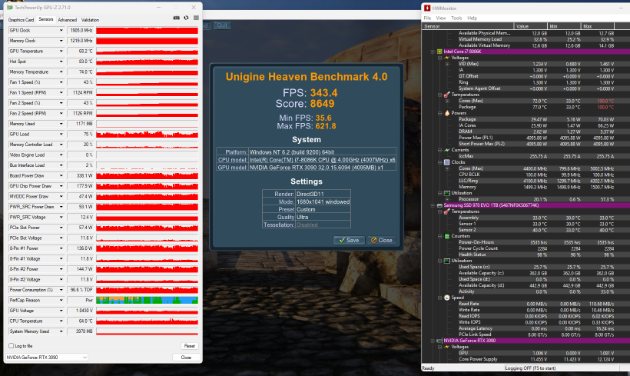Open the Board Power Draw dropdown
The height and width of the screenshot is (376, 630).
tap(61, 176)
